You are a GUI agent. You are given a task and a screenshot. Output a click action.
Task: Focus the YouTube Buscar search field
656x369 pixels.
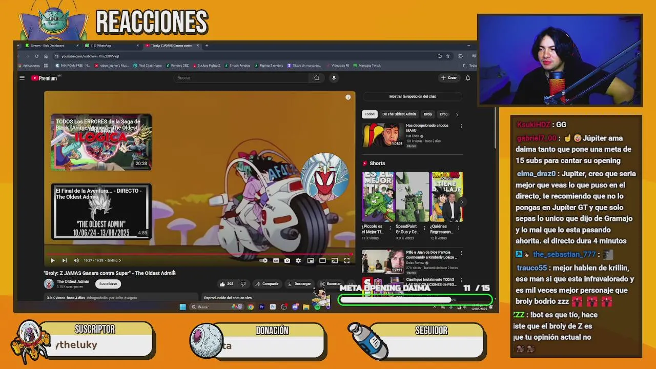click(241, 78)
